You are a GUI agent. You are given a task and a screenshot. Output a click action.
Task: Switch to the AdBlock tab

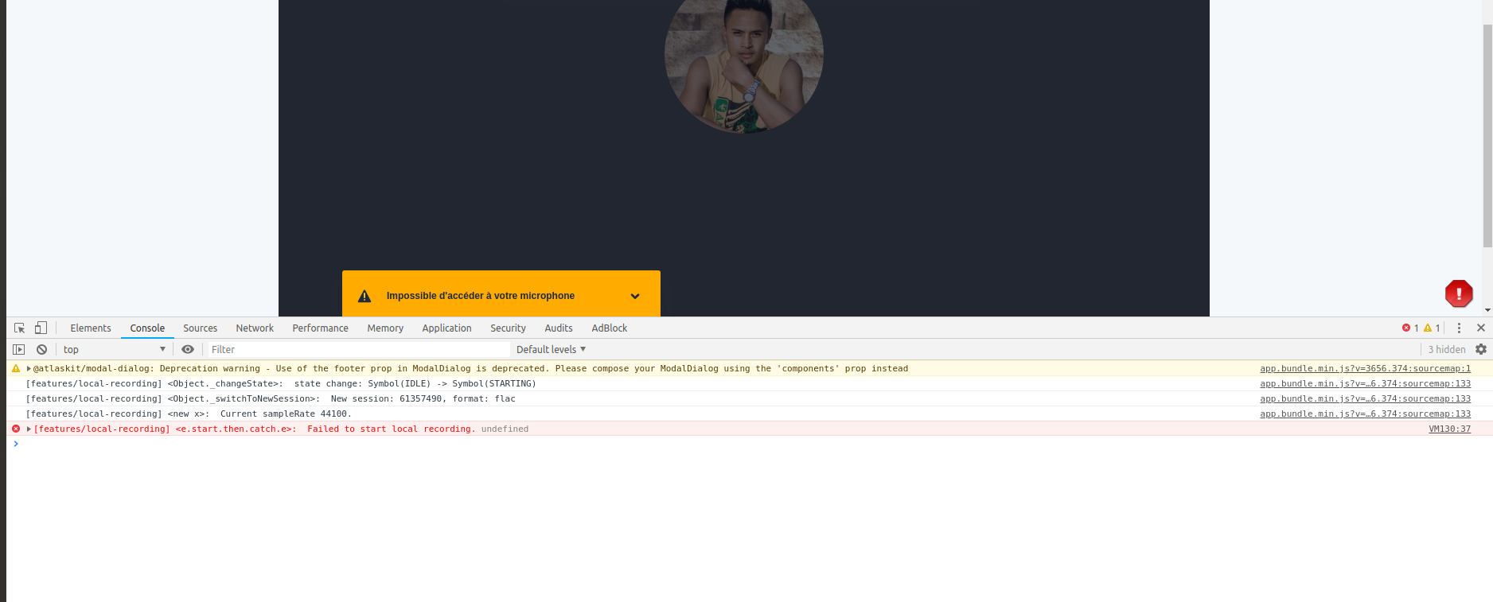610,328
